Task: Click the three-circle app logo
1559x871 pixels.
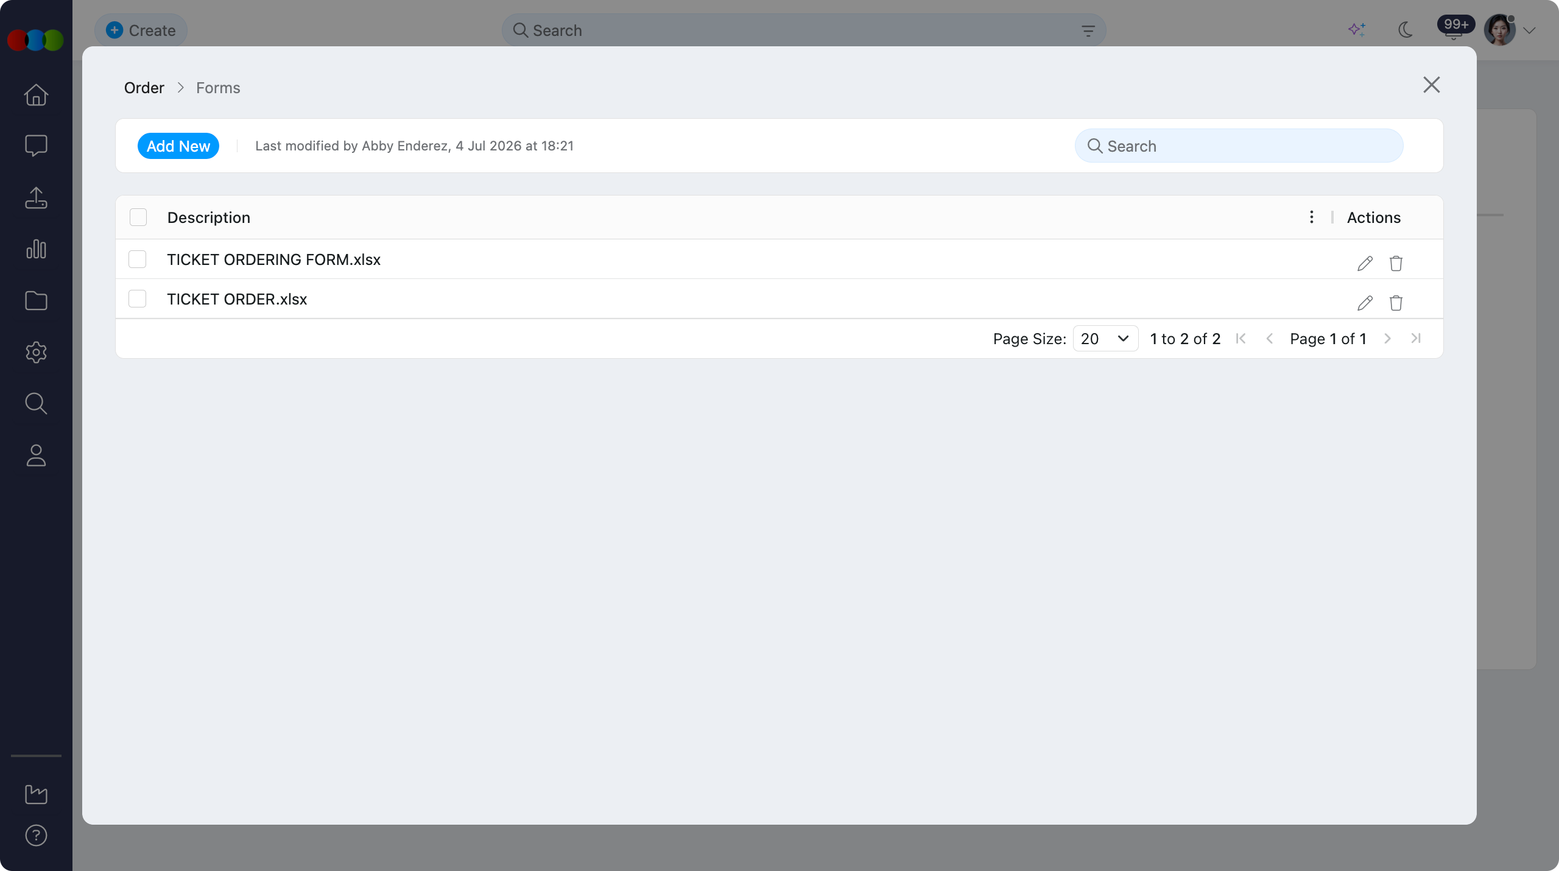Action: point(35,40)
